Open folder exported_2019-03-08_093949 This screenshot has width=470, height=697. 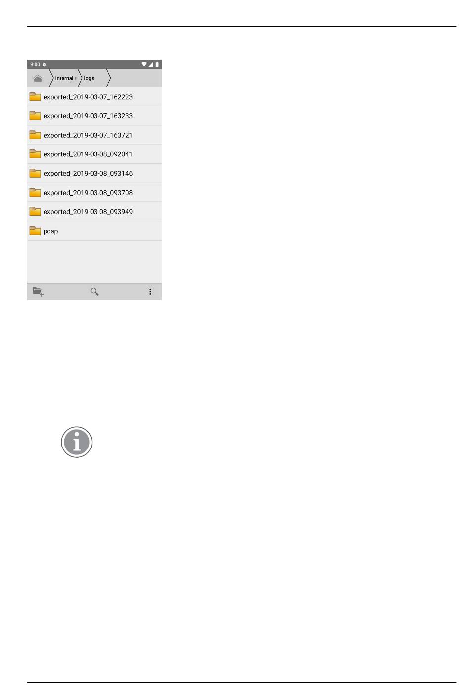94,212
